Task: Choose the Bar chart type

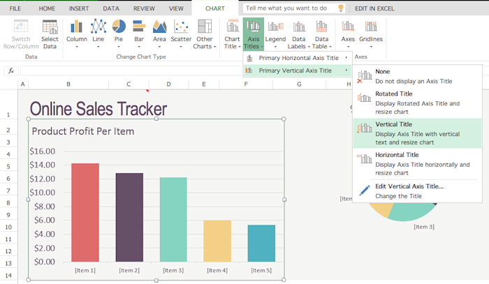Action: coord(139,34)
